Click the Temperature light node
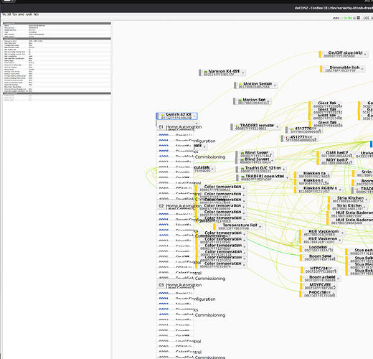This screenshot has height=359, width=373. (238, 227)
